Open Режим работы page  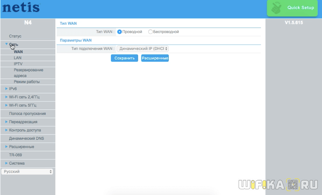[x=27, y=82]
